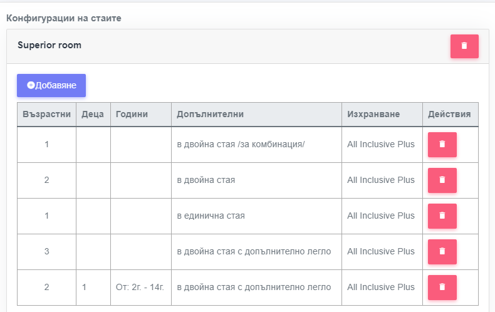
Task: Remove the row with 3 adults
Action: (x=442, y=252)
